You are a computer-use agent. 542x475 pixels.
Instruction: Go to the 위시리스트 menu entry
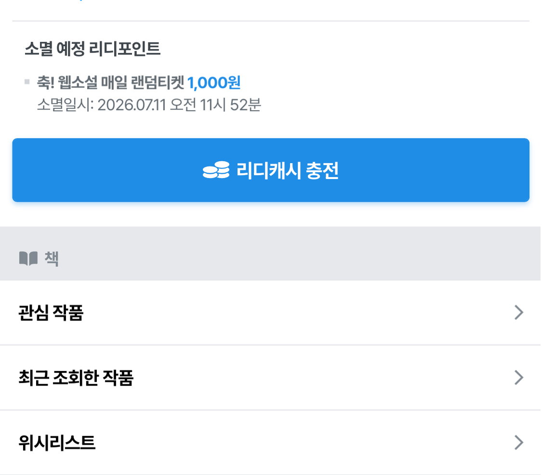(271, 443)
